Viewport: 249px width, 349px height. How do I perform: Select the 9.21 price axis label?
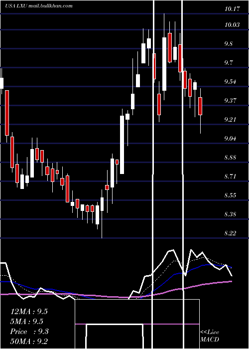tap(230, 120)
